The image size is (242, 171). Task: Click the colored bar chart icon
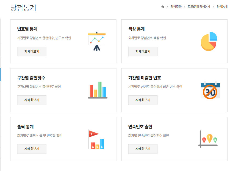coord(98,90)
